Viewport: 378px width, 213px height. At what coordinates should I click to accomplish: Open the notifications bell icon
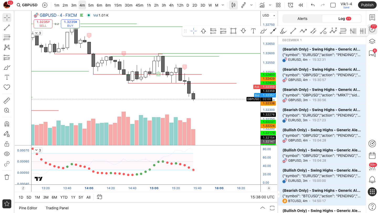(372, 180)
